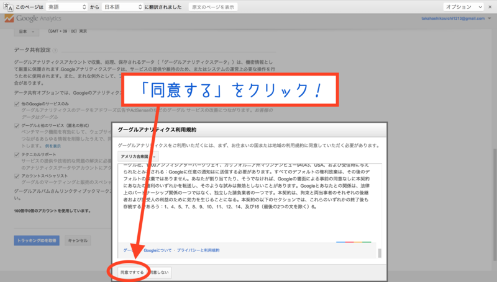The image size is (497, 282).
Task: Click the グーグルアナリティクス利用規約 dialog title
Action: pyautogui.click(x=157, y=130)
